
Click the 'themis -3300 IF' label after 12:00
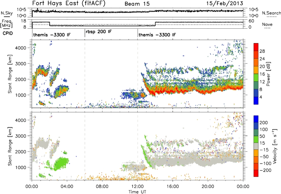coord(157,35)
